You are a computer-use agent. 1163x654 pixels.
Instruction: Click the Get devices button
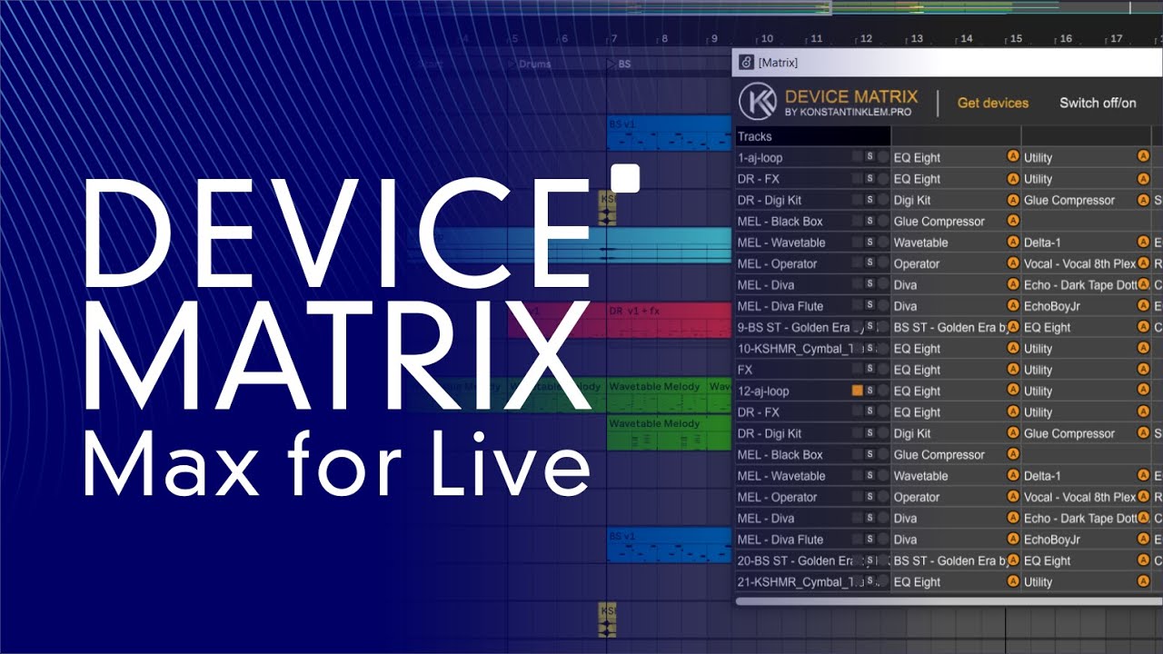click(993, 103)
